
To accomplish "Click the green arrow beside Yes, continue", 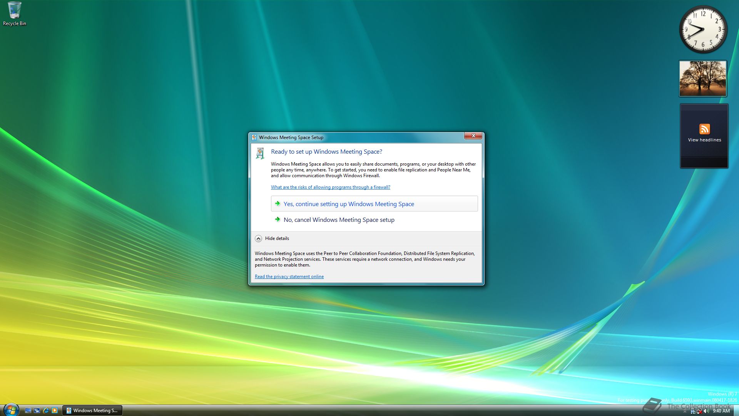I will [x=277, y=204].
